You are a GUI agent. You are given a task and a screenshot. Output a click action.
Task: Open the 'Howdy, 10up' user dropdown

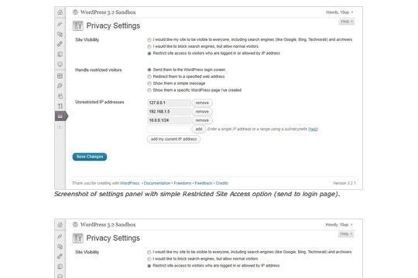point(339,12)
